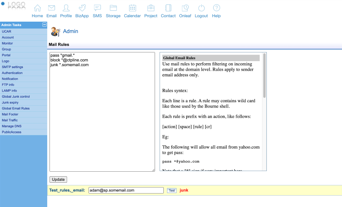Collapse the Admin Tasks panel
The image size is (342, 207).
pos(44,25)
